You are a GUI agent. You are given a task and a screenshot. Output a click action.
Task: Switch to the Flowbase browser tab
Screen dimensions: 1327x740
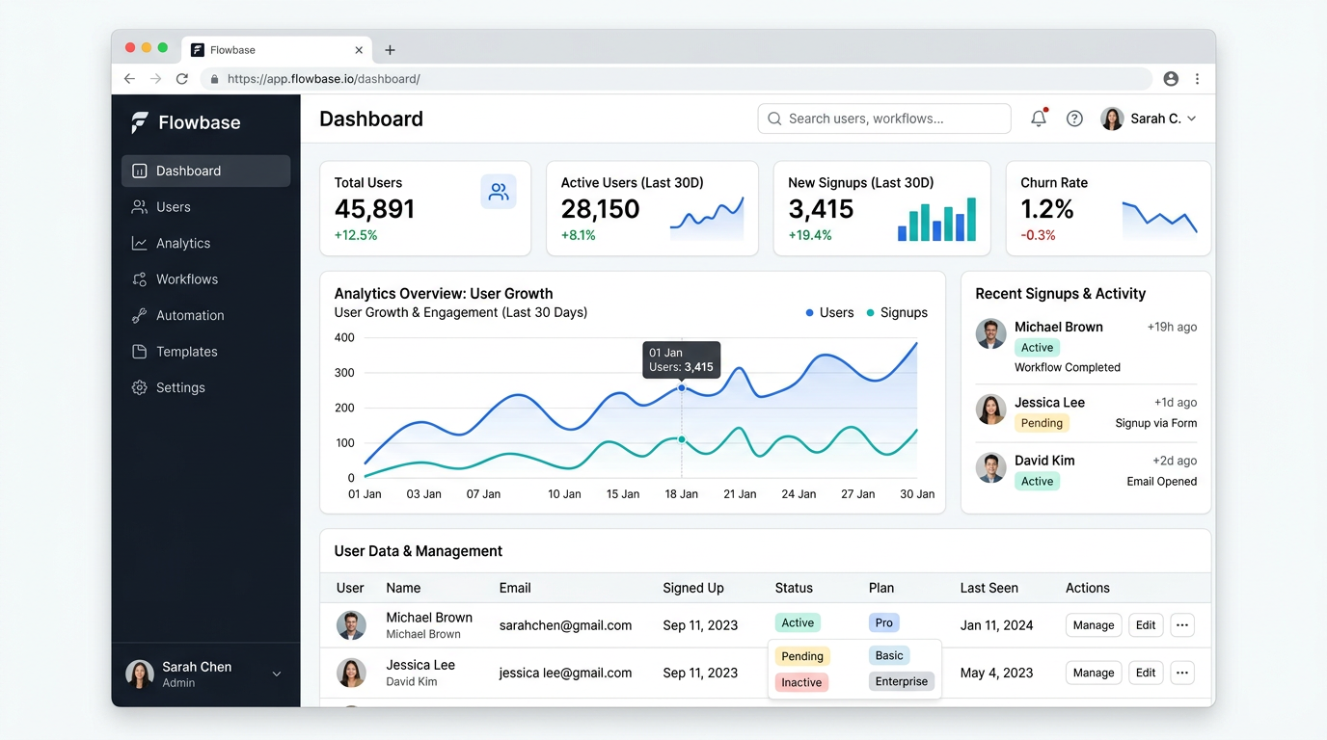231,49
